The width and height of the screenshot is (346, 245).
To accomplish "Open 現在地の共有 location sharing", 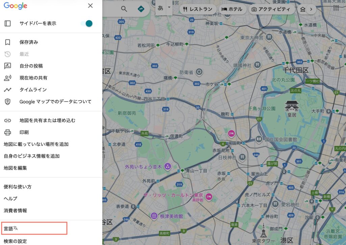I will tap(33, 78).
